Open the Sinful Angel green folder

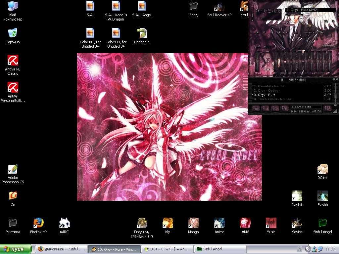322,226
